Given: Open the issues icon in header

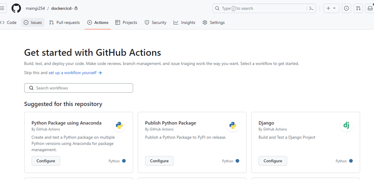Looking at the screenshot, I should (x=346, y=8).
